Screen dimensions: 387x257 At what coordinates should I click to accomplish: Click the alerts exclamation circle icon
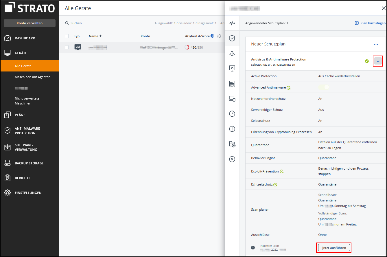click(232, 129)
